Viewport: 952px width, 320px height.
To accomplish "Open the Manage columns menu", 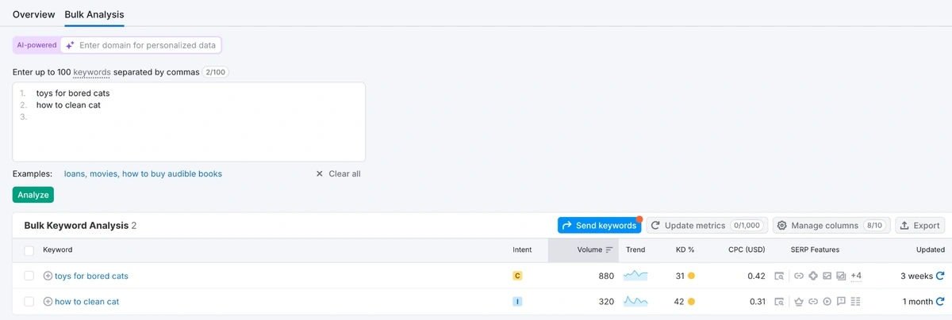I will coord(832,226).
